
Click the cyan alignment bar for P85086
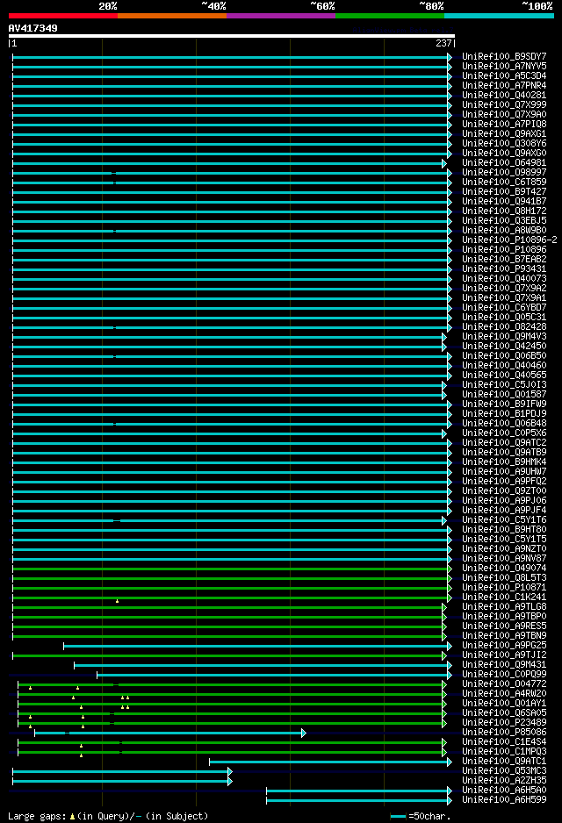coord(170,733)
